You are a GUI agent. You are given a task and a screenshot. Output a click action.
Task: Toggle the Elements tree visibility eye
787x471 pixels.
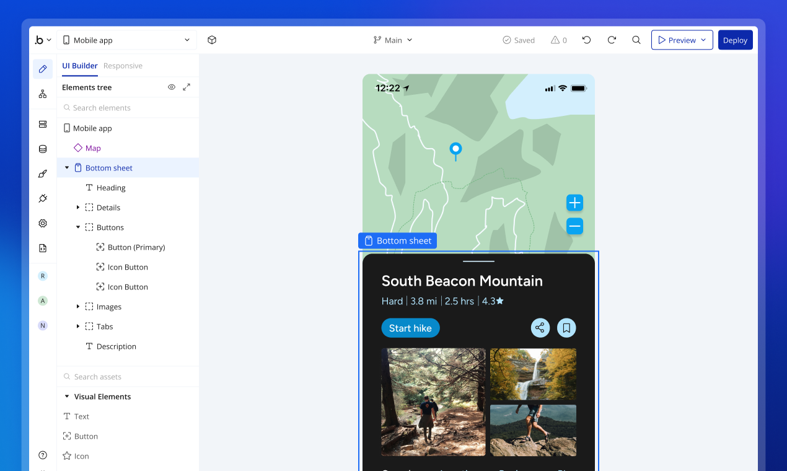(172, 87)
